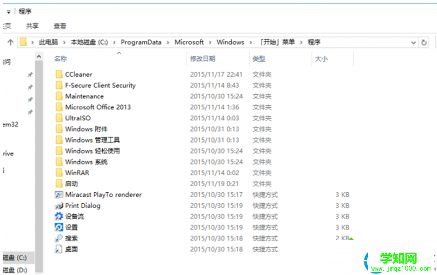The width and height of the screenshot is (437, 275).
Task: Click the Windows 系统 folder icon
Action: pos(59,162)
